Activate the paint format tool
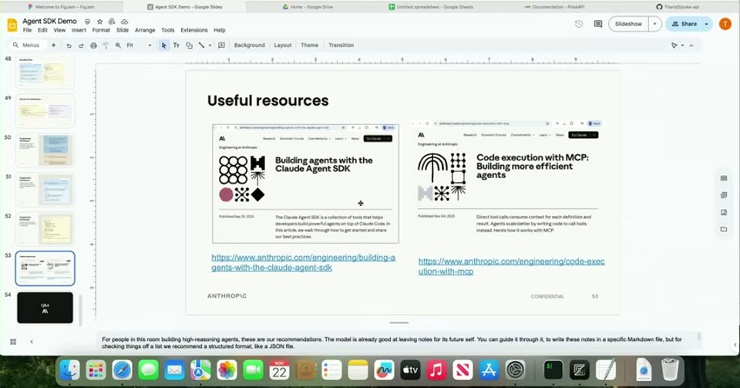The width and height of the screenshot is (740, 388). (x=106, y=46)
